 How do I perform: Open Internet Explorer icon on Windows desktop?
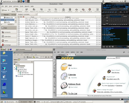pyautogui.click(x=4, y=84)
